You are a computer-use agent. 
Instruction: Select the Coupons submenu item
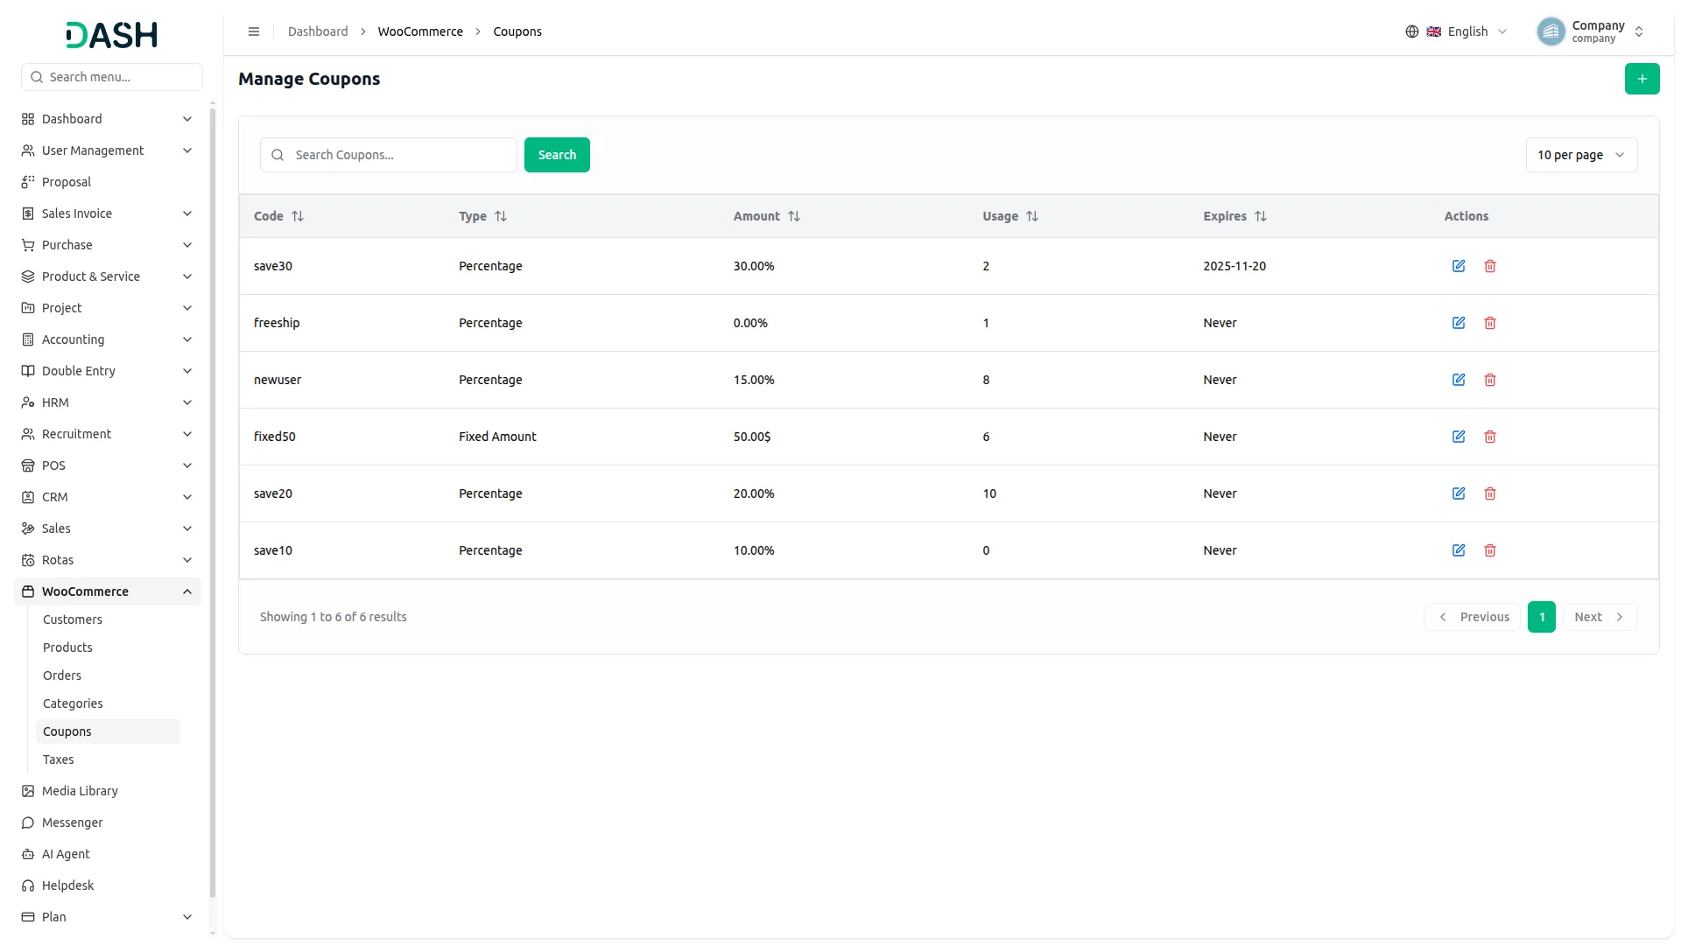(x=108, y=731)
